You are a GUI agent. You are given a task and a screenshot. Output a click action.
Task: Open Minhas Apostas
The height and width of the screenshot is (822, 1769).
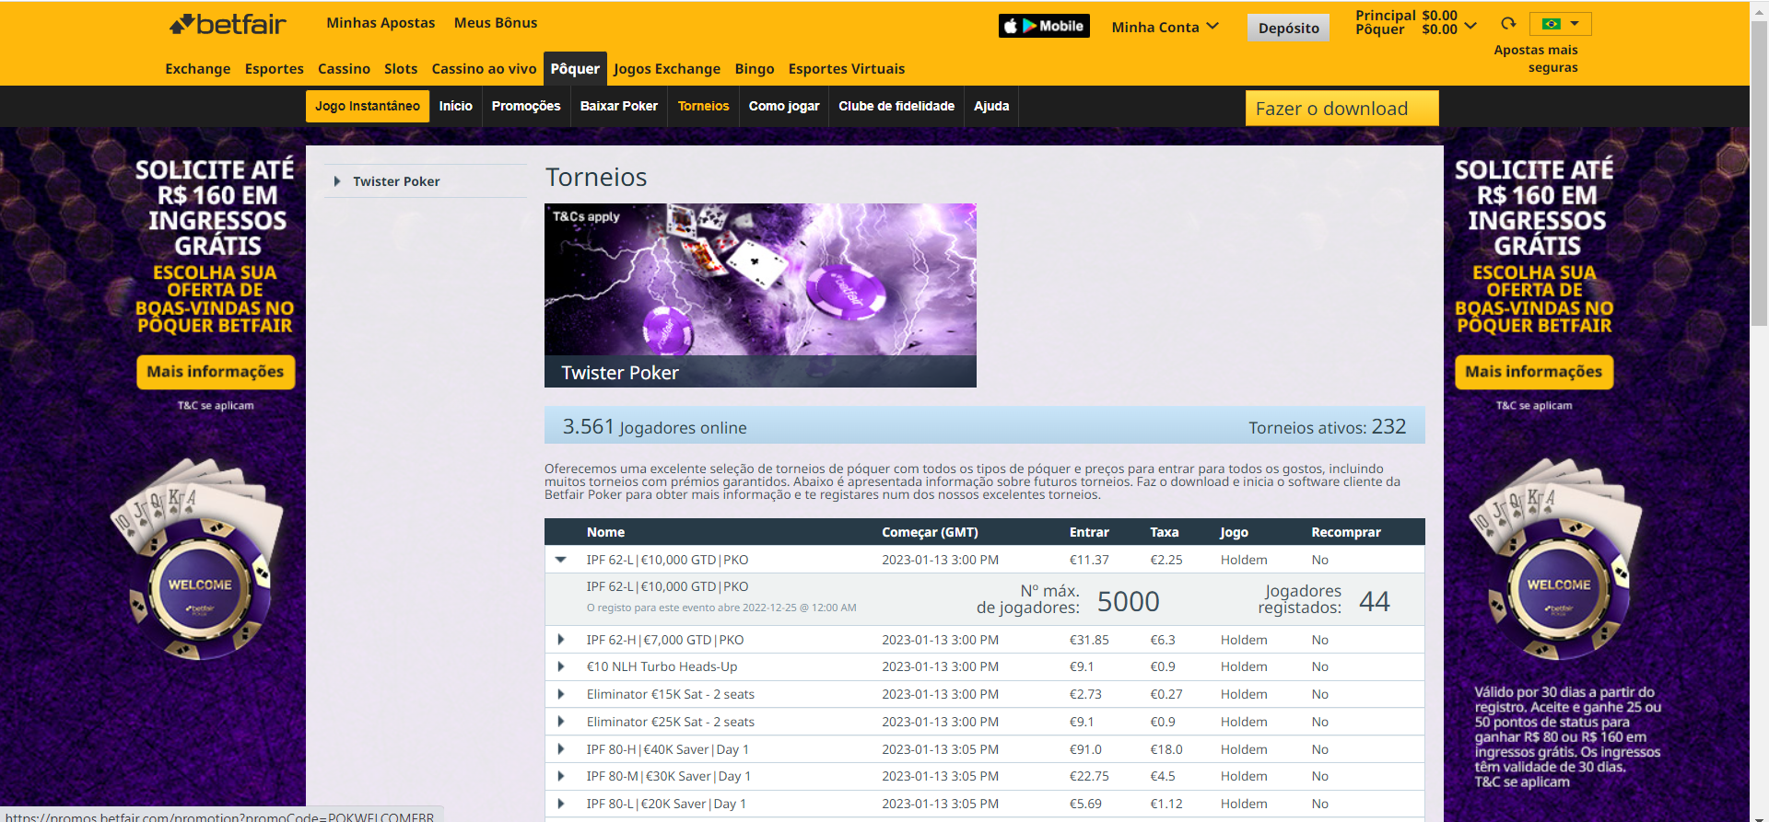381,23
